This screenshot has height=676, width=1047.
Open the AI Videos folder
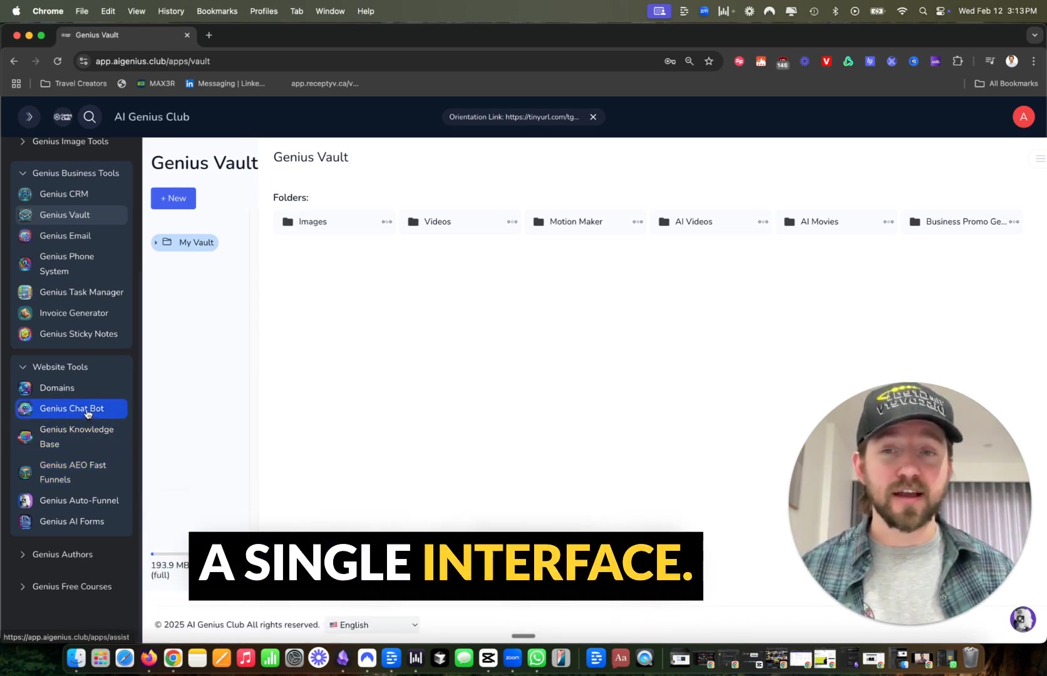[x=711, y=222]
